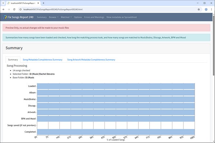Click the Fix Songs Report logo icon
Viewport: 215px width, 143px height.
(x=5, y=17)
